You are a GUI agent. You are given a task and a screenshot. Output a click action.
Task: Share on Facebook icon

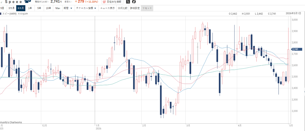(134, 2)
